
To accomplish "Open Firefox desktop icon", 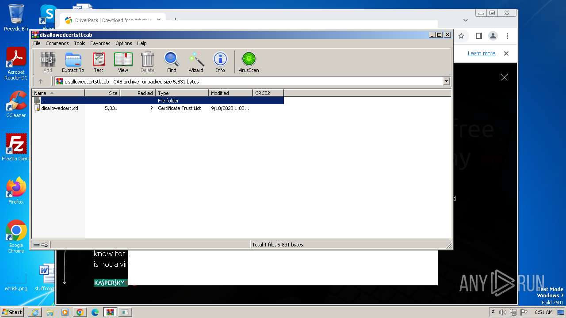I will (16, 191).
